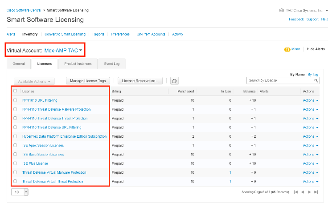This screenshot has width=328, height=207.
Task: Check the ISE Base Session Licenses row
Action: point(15,154)
